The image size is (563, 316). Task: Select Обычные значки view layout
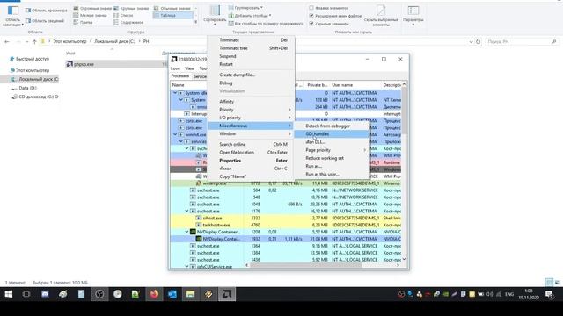click(x=172, y=8)
